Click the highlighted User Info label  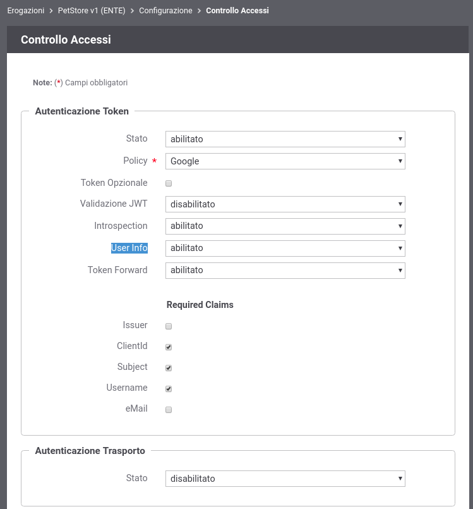129,248
